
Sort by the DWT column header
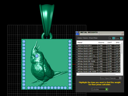point(111,42)
